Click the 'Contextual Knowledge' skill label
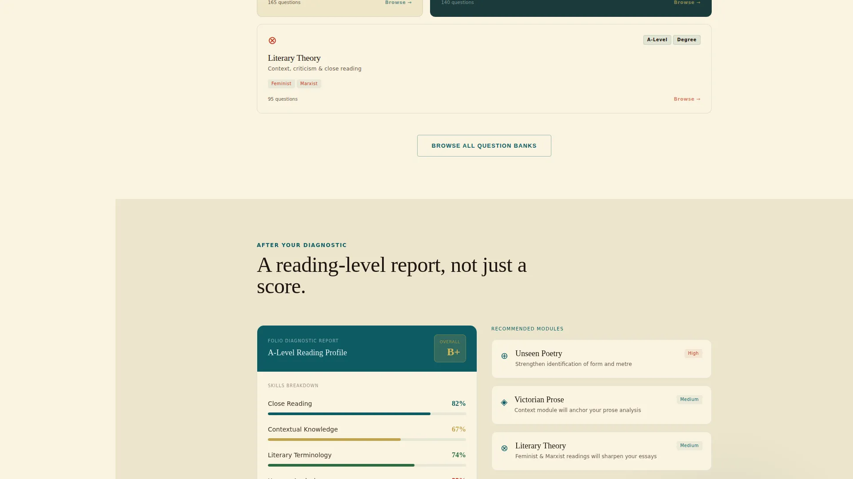This screenshot has height=479, width=853. click(x=303, y=429)
